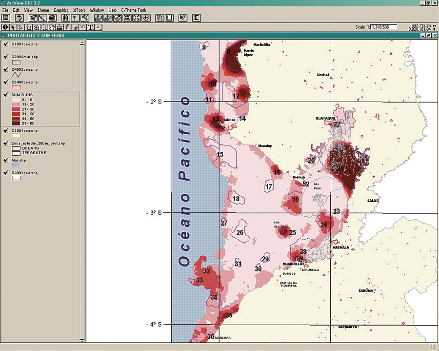
Task: Toggle visibility of SUM RUNS theme
Action: click(6, 94)
